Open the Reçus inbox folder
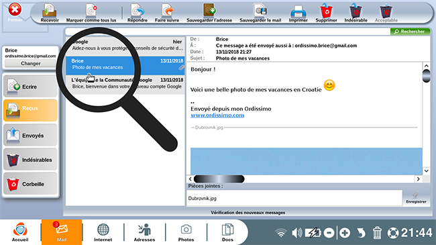Image resolution: width=436 pixels, height=245 pixels. coord(30,110)
